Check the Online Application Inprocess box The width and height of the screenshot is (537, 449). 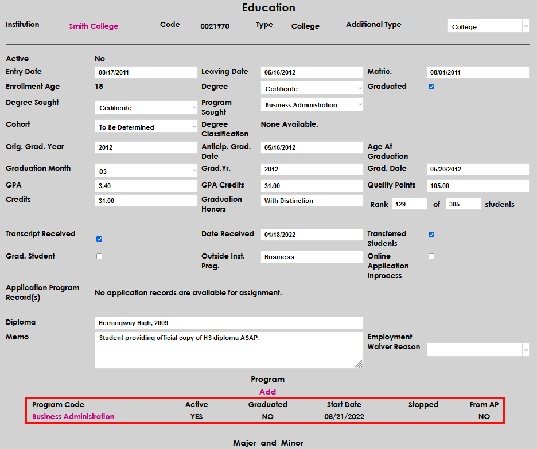coord(431,256)
